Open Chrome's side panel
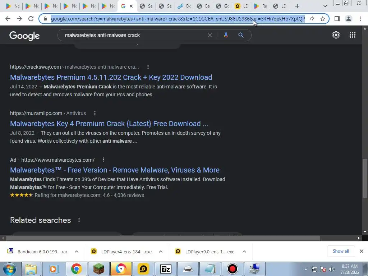 pyautogui.click(x=337, y=19)
